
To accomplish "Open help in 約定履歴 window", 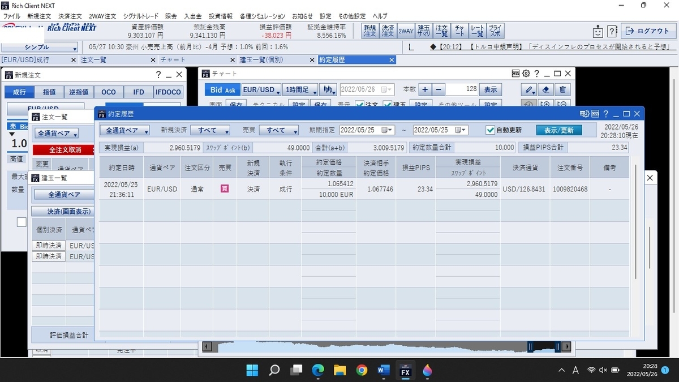I will [605, 114].
